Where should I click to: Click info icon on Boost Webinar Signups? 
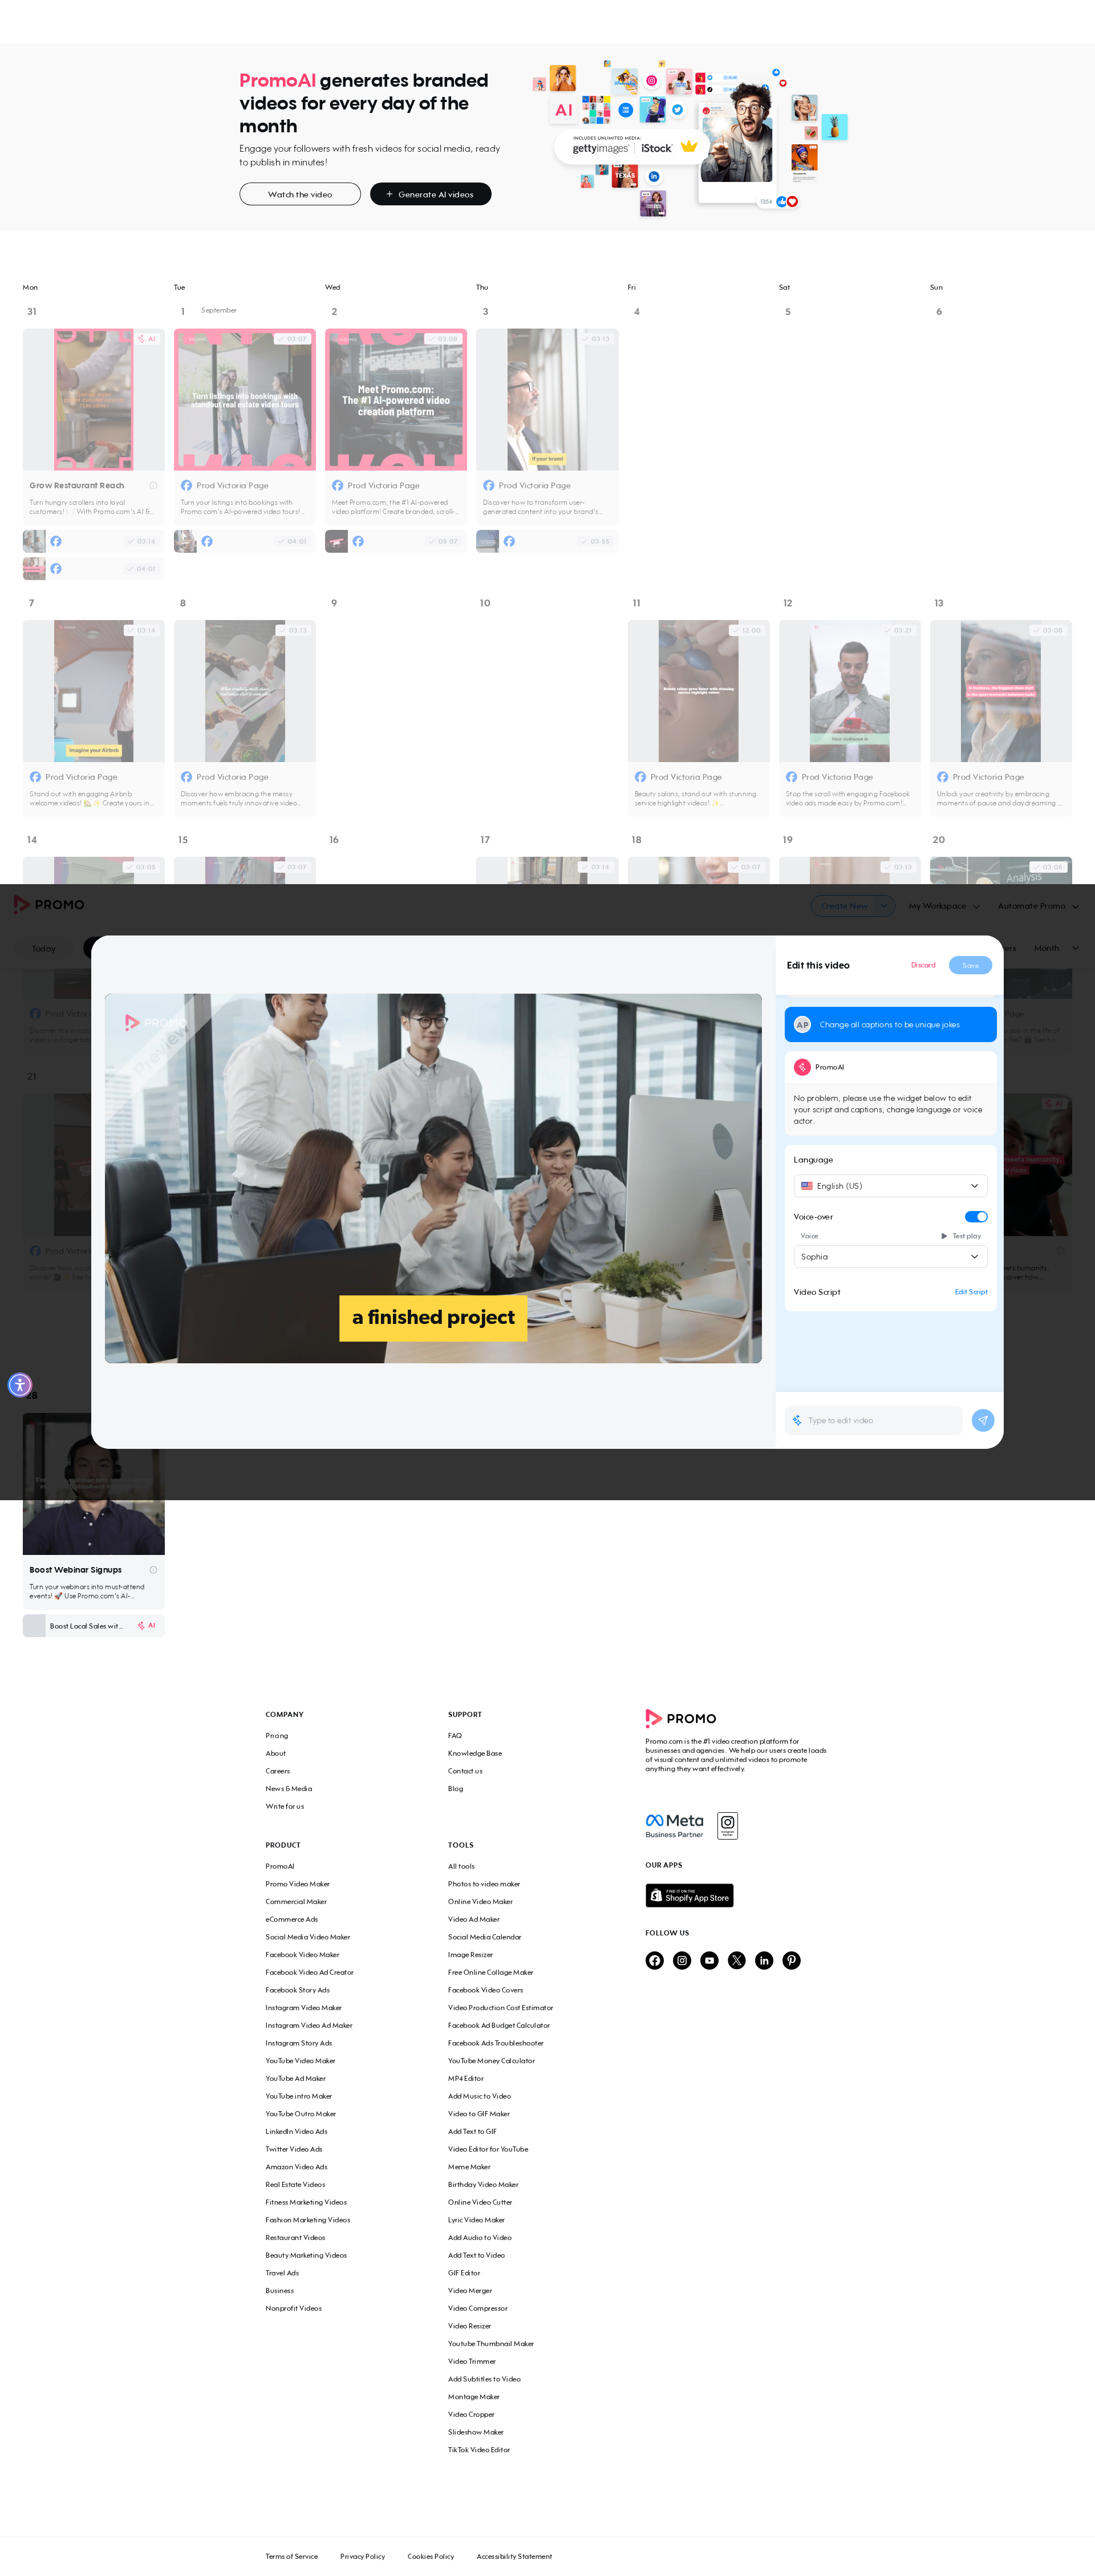click(x=153, y=1570)
